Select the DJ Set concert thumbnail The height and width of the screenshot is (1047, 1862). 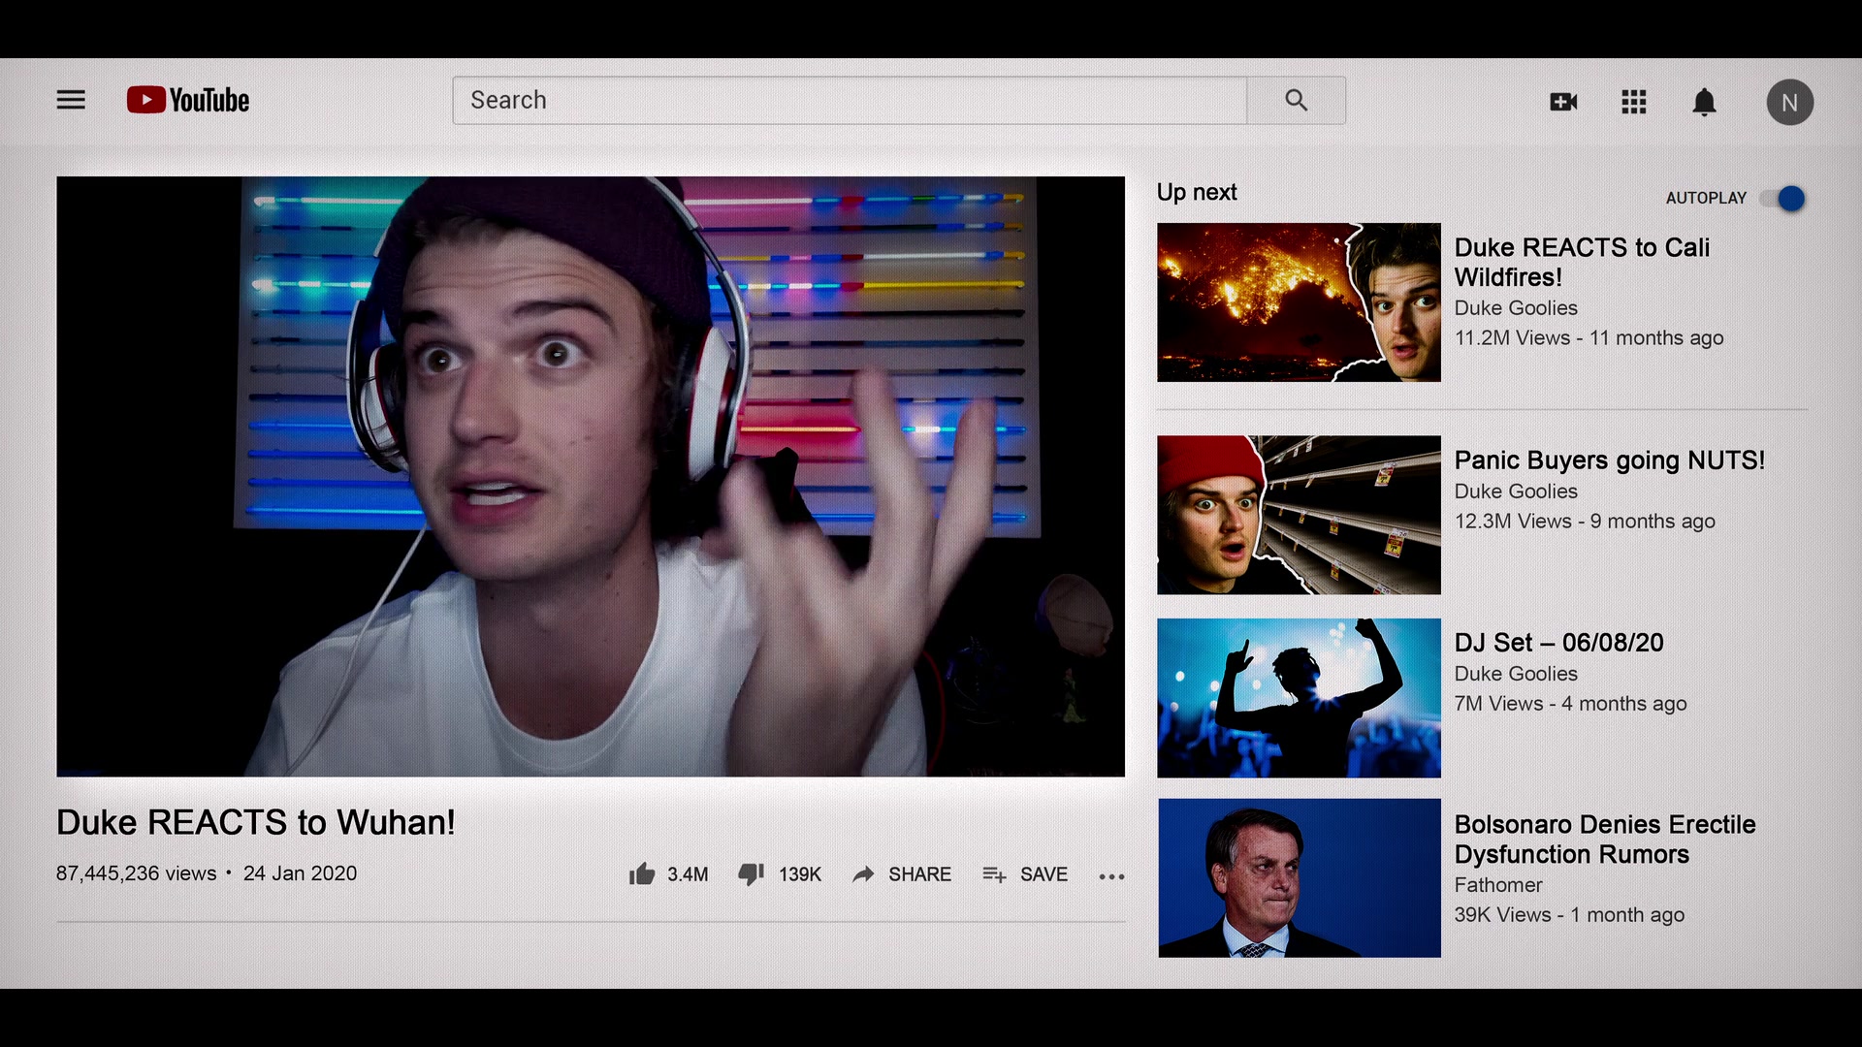(1299, 698)
